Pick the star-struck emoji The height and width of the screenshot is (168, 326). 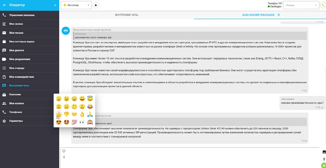pyautogui.click(x=67, y=122)
